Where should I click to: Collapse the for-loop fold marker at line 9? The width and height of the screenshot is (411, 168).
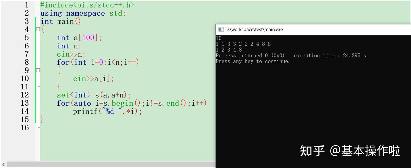[x=38, y=70]
